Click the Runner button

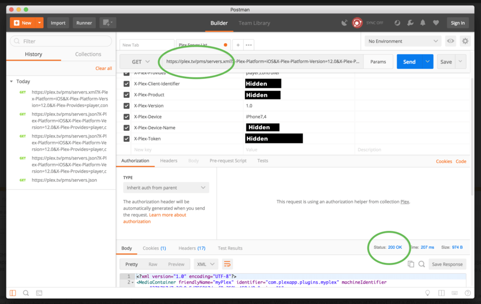(84, 23)
